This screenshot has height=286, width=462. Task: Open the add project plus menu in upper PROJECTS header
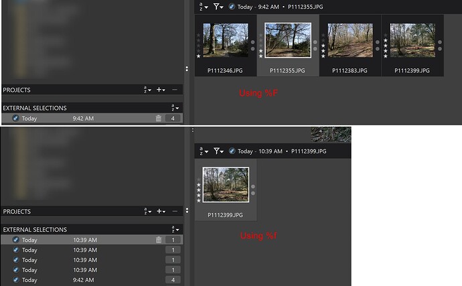click(x=161, y=90)
